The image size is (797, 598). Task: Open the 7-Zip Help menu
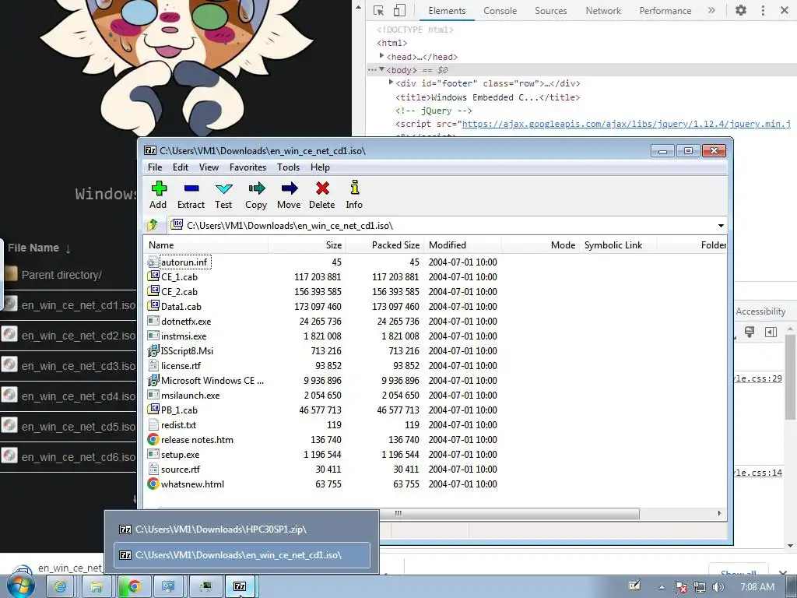320,167
